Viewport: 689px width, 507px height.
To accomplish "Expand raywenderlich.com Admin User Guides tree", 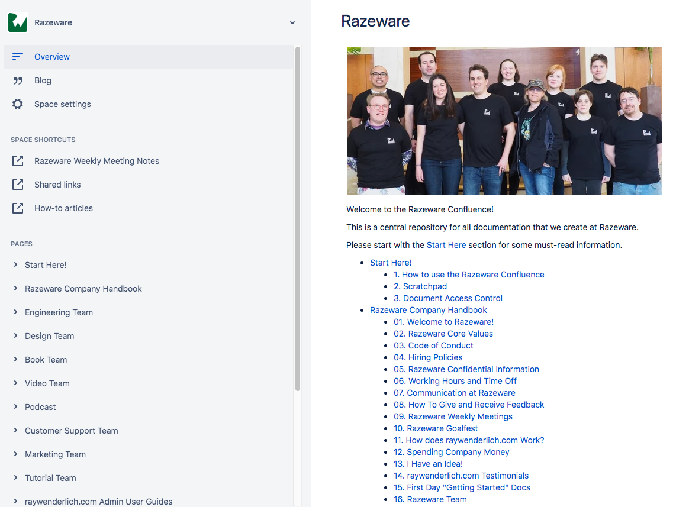I will coord(15,501).
